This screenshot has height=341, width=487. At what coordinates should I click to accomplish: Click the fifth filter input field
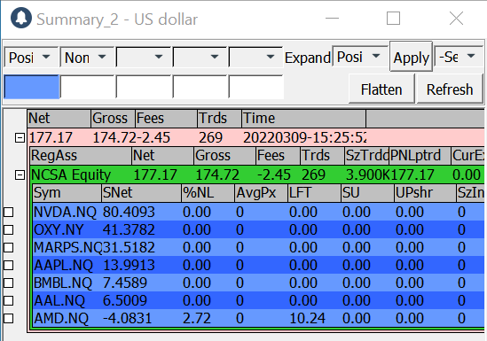click(x=256, y=87)
